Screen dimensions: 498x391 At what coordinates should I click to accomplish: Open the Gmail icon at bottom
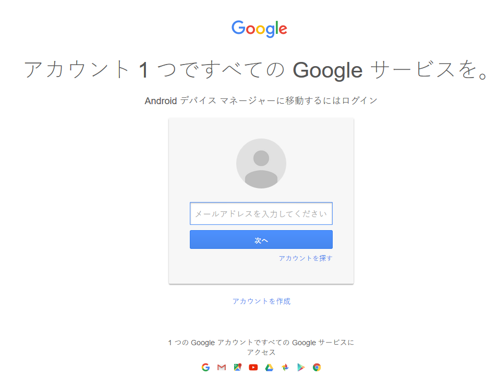[x=221, y=367]
